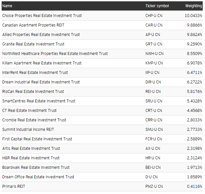Click ticker CHP-U CN
Image resolution: width=205 pixels, height=194 pixels.
tap(154, 16)
